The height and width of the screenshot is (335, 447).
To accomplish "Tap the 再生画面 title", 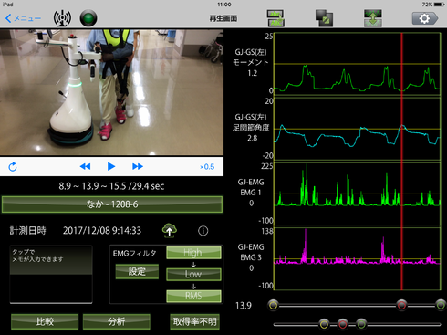I will 223,18.
